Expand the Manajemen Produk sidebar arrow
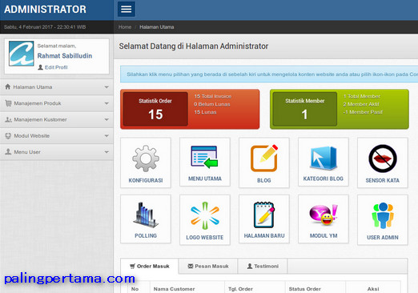This screenshot has height=293, width=418. tap(107, 103)
